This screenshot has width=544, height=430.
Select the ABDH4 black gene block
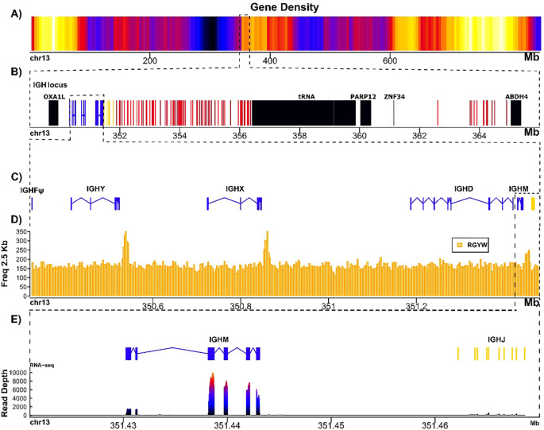515,113
